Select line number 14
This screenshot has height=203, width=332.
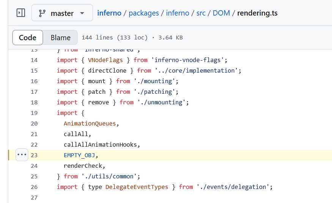34,60
